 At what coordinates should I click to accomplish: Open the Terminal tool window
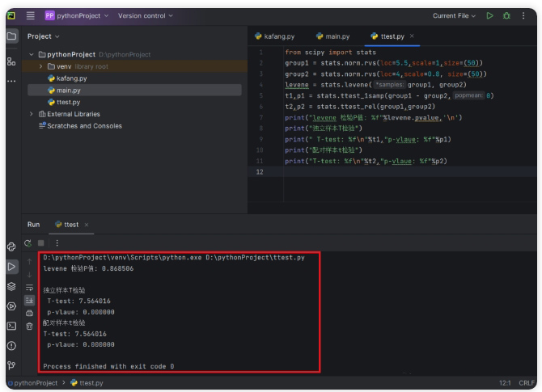11,326
